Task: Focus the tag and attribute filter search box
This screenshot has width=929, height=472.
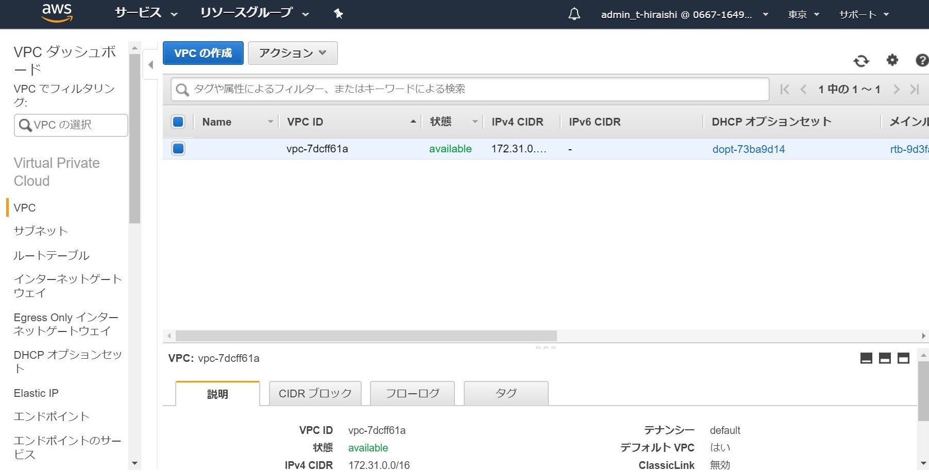Action: click(470, 90)
